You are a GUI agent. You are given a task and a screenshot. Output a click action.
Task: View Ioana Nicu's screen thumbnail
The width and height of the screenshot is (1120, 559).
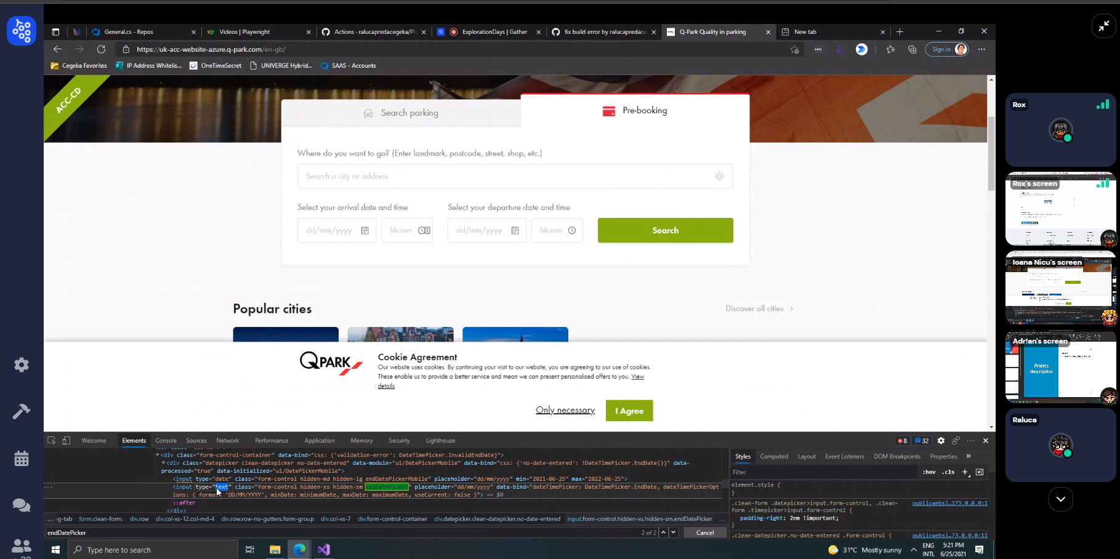[x=1060, y=287]
